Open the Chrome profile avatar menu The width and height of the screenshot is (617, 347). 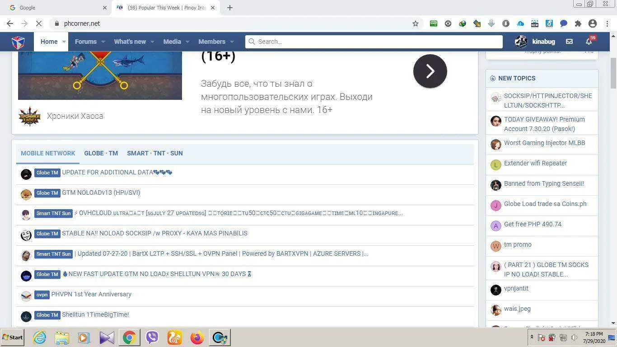click(x=593, y=23)
